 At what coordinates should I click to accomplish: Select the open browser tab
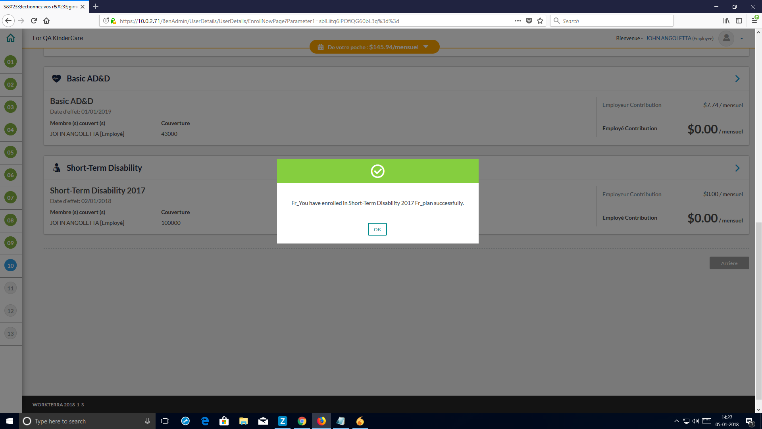[40, 7]
